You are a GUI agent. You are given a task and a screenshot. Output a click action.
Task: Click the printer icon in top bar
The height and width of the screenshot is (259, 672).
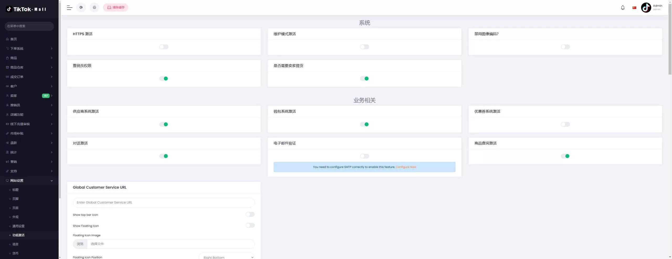click(x=94, y=8)
